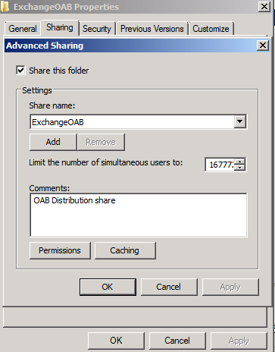This screenshot has height=352, width=275.
Task: Click the Add share name button
Action: (53, 142)
